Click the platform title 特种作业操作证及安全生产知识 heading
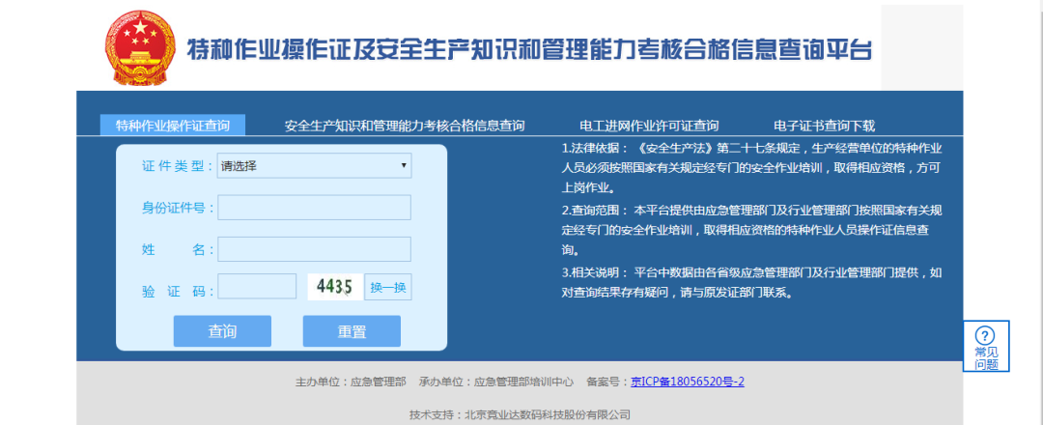Image resolution: width=1043 pixels, height=425 pixels. 529,50
